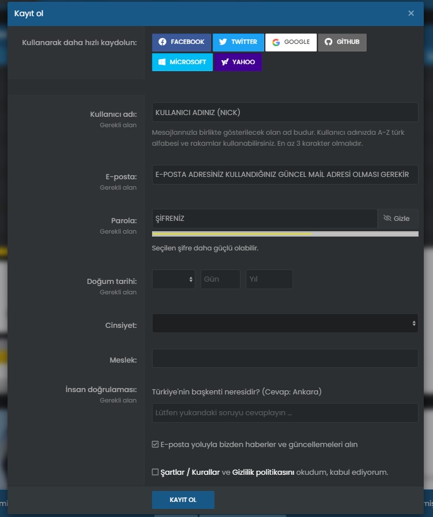Viewport: 433px width, 517px height.
Task: Click the 'Kullanarak daha hızlı kaydolun:' label
Action: coord(79,43)
